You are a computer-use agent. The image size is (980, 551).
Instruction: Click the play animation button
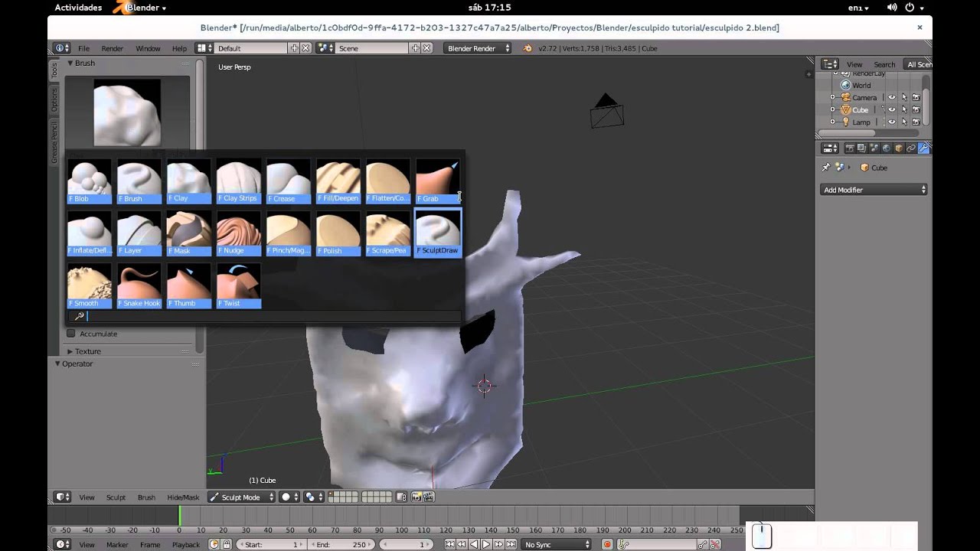pos(486,545)
